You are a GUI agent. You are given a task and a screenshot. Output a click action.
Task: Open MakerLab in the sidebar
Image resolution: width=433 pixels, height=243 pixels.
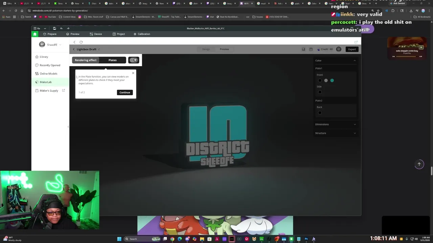50,82
